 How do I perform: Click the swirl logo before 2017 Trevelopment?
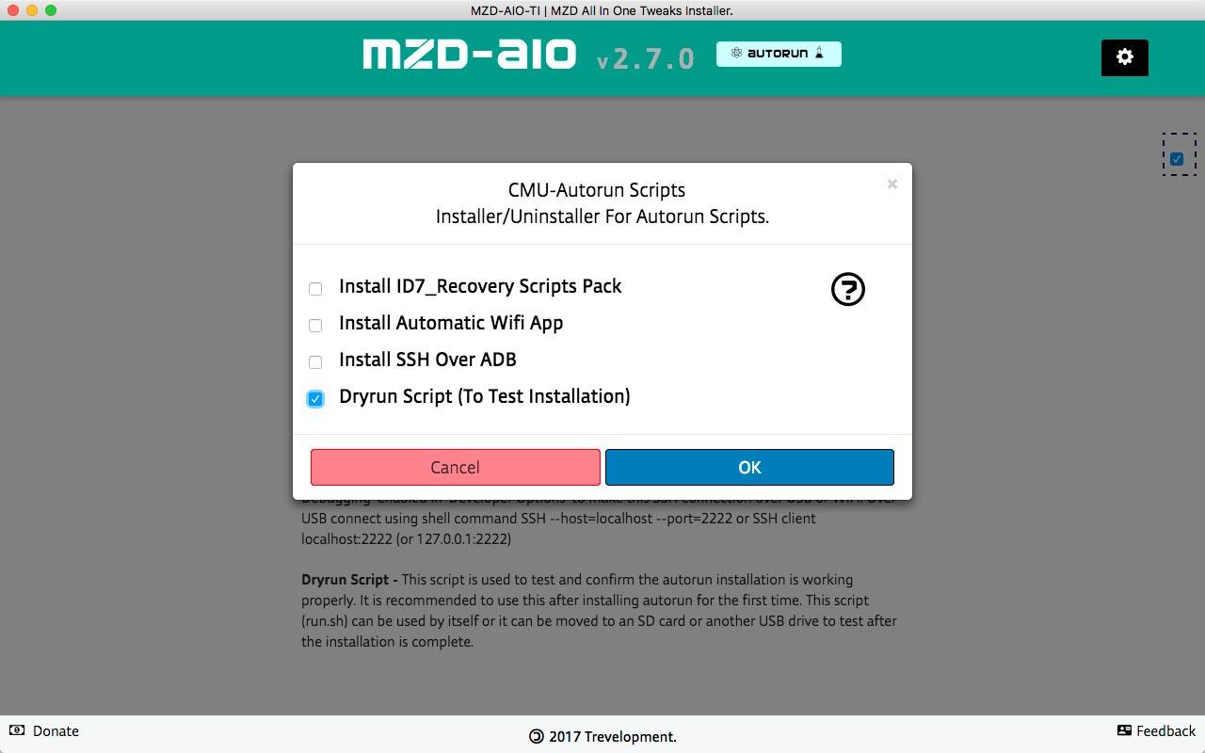(537, 737)
